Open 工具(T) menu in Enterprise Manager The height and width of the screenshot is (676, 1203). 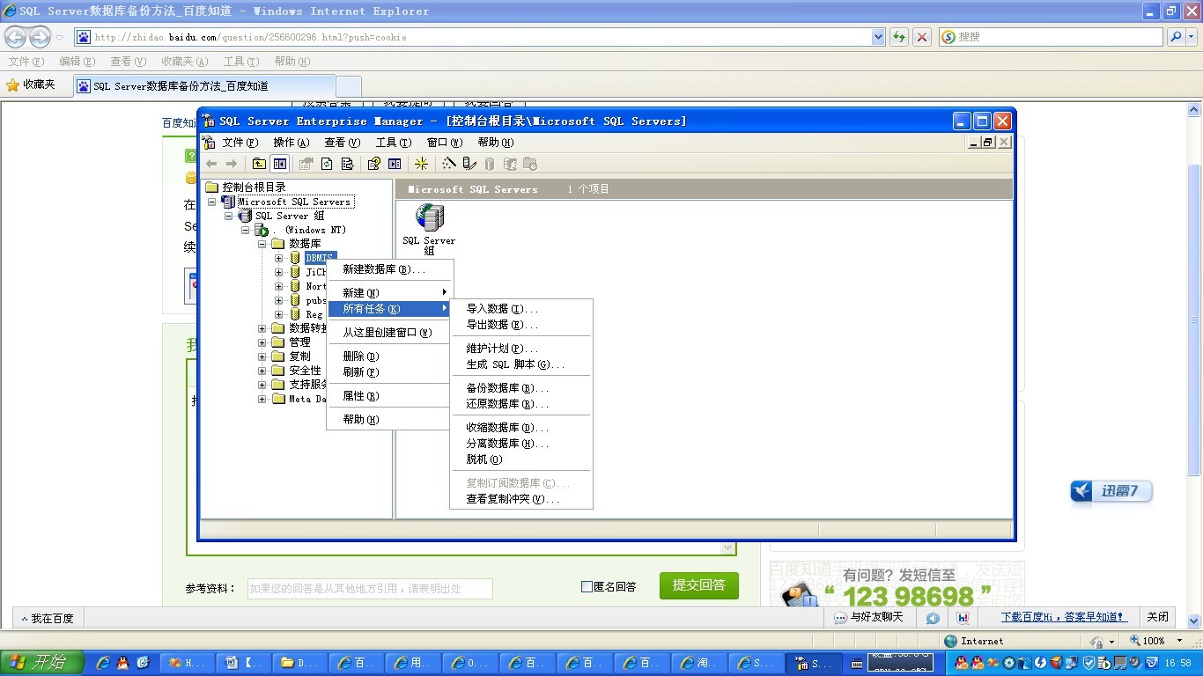(393, 143)
